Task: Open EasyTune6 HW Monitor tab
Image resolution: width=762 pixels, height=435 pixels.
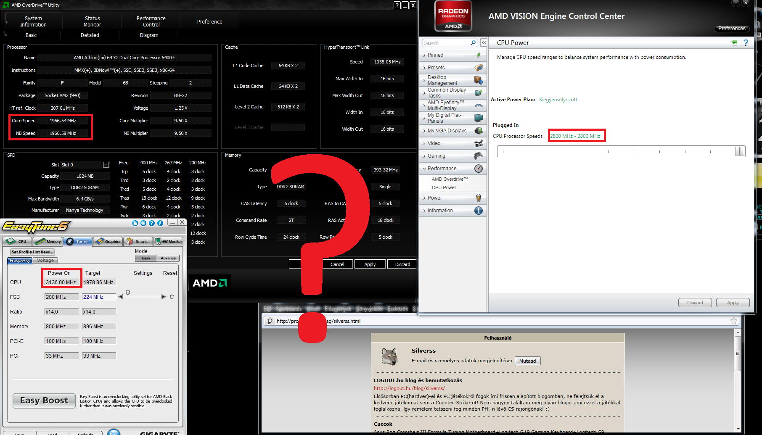Action: tap(169, 241)
